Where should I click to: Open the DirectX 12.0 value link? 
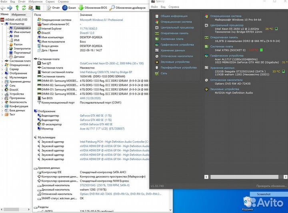click(87, 33)
